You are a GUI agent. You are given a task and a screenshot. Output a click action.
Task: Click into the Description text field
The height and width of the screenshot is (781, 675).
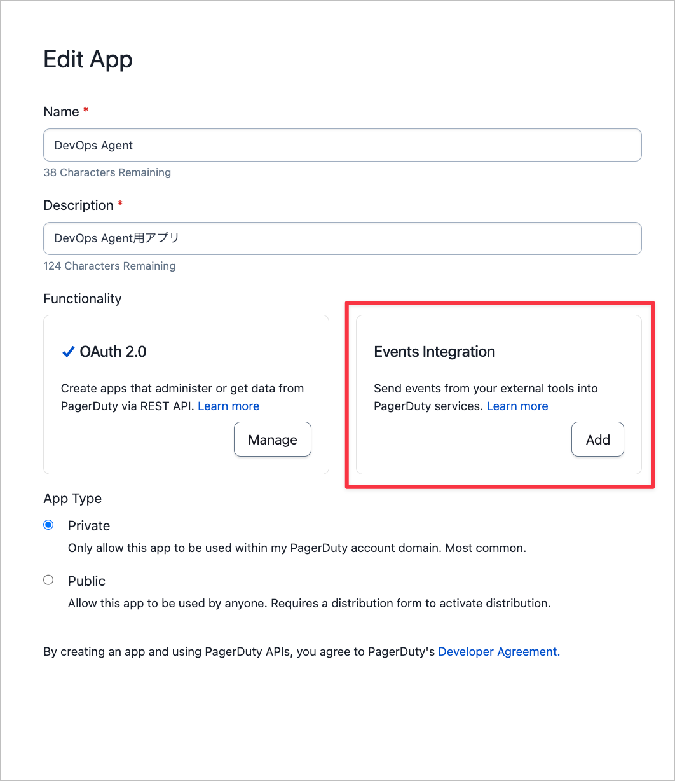coord(342,238)
